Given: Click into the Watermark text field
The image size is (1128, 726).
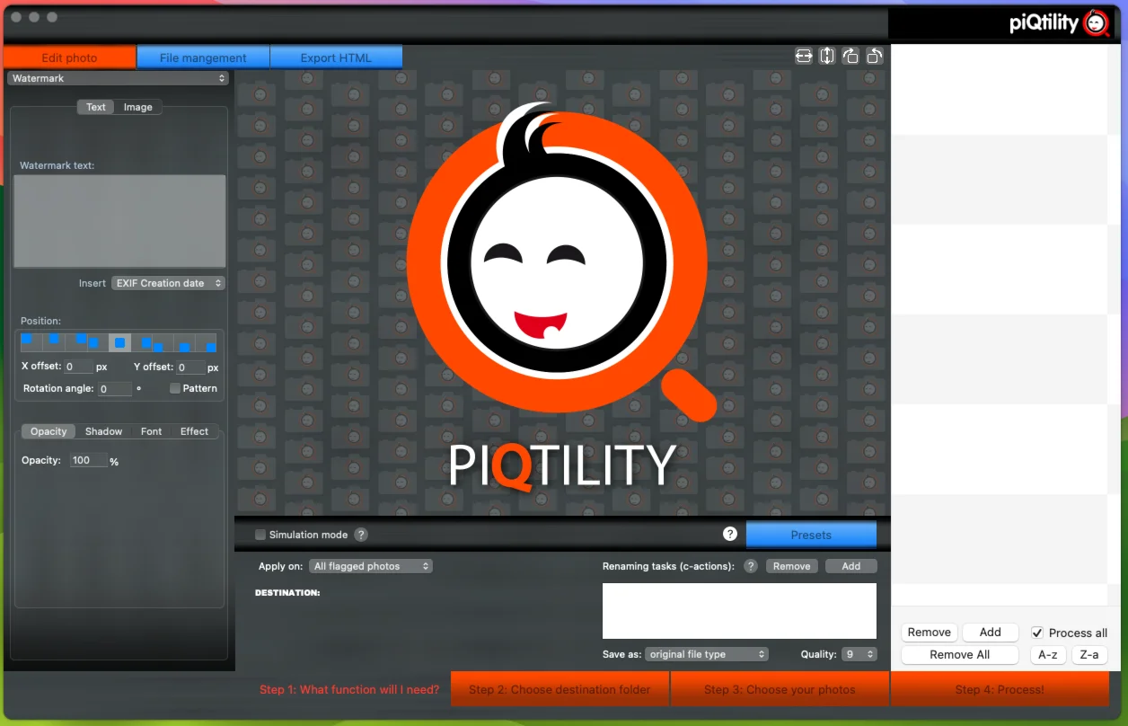Looking at the screenshot, I should (119, 221).
